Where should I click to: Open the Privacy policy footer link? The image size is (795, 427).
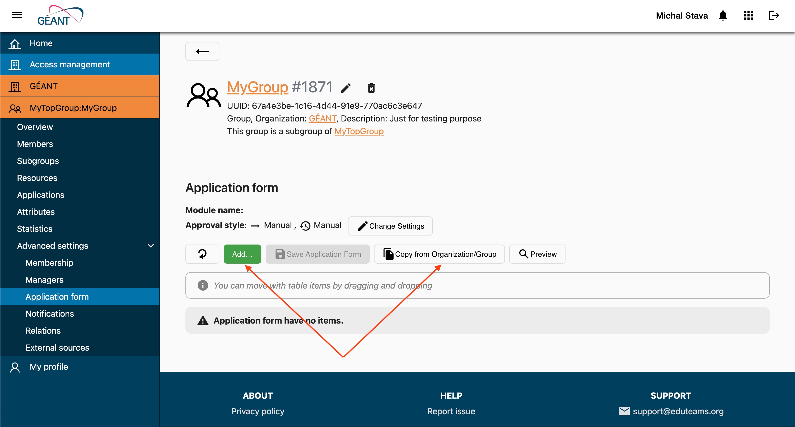coord(257,411)
